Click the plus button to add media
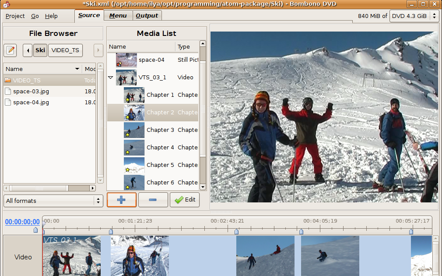The width and height of the screenshot is (442, 276). [122, 200]
